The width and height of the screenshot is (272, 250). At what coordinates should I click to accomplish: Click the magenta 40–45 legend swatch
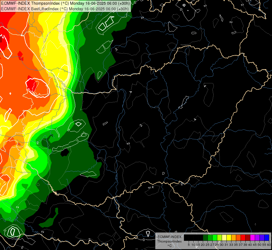[x=253, y=237]
